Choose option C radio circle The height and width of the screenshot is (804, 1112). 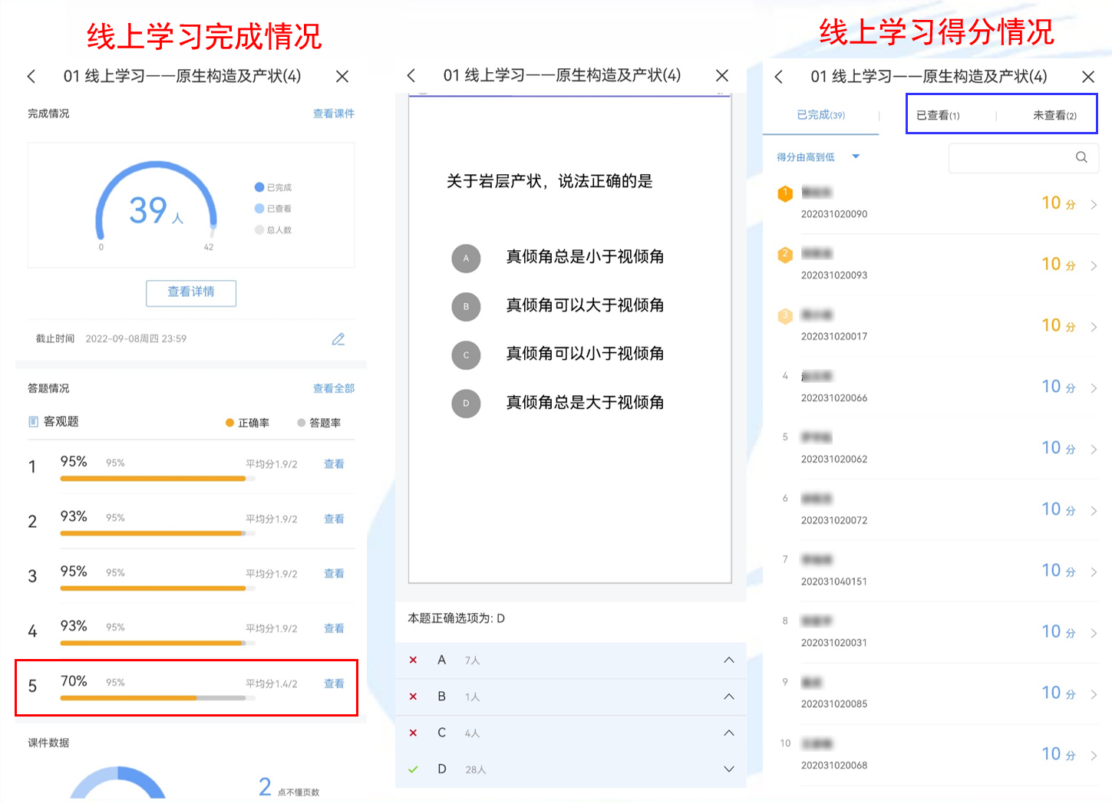coord(466,355)
